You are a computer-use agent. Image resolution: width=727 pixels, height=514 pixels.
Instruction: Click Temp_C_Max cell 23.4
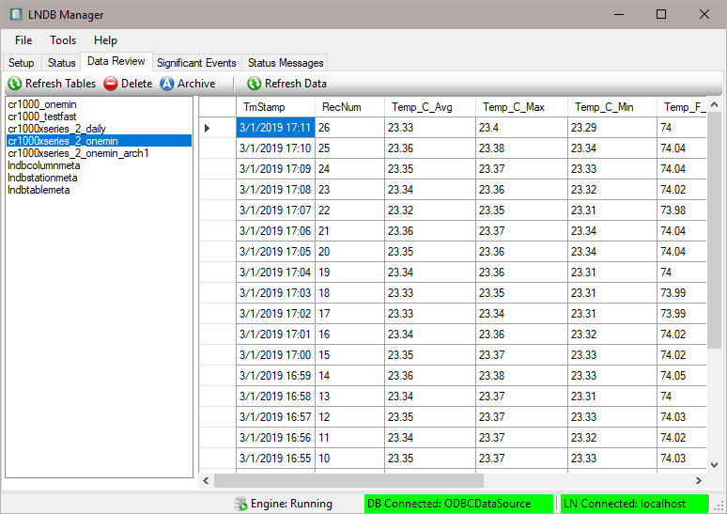click(521, 128)
